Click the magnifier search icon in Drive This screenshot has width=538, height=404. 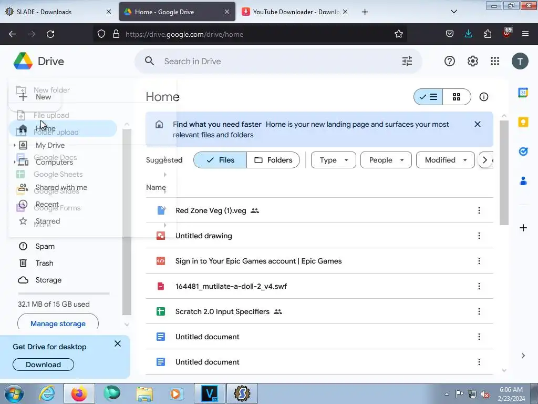pyautogui.click(x=149, y=61)
